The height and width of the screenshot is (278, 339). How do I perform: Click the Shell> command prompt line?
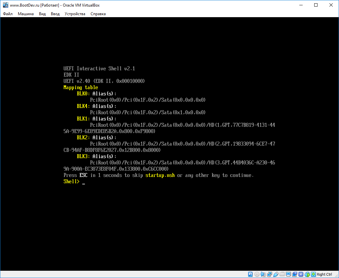pyautogui.click(x=71, y=181)
